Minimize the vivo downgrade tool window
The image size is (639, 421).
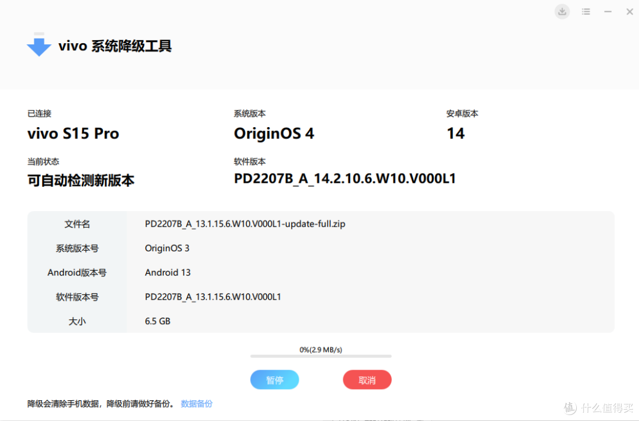(608, 11)
